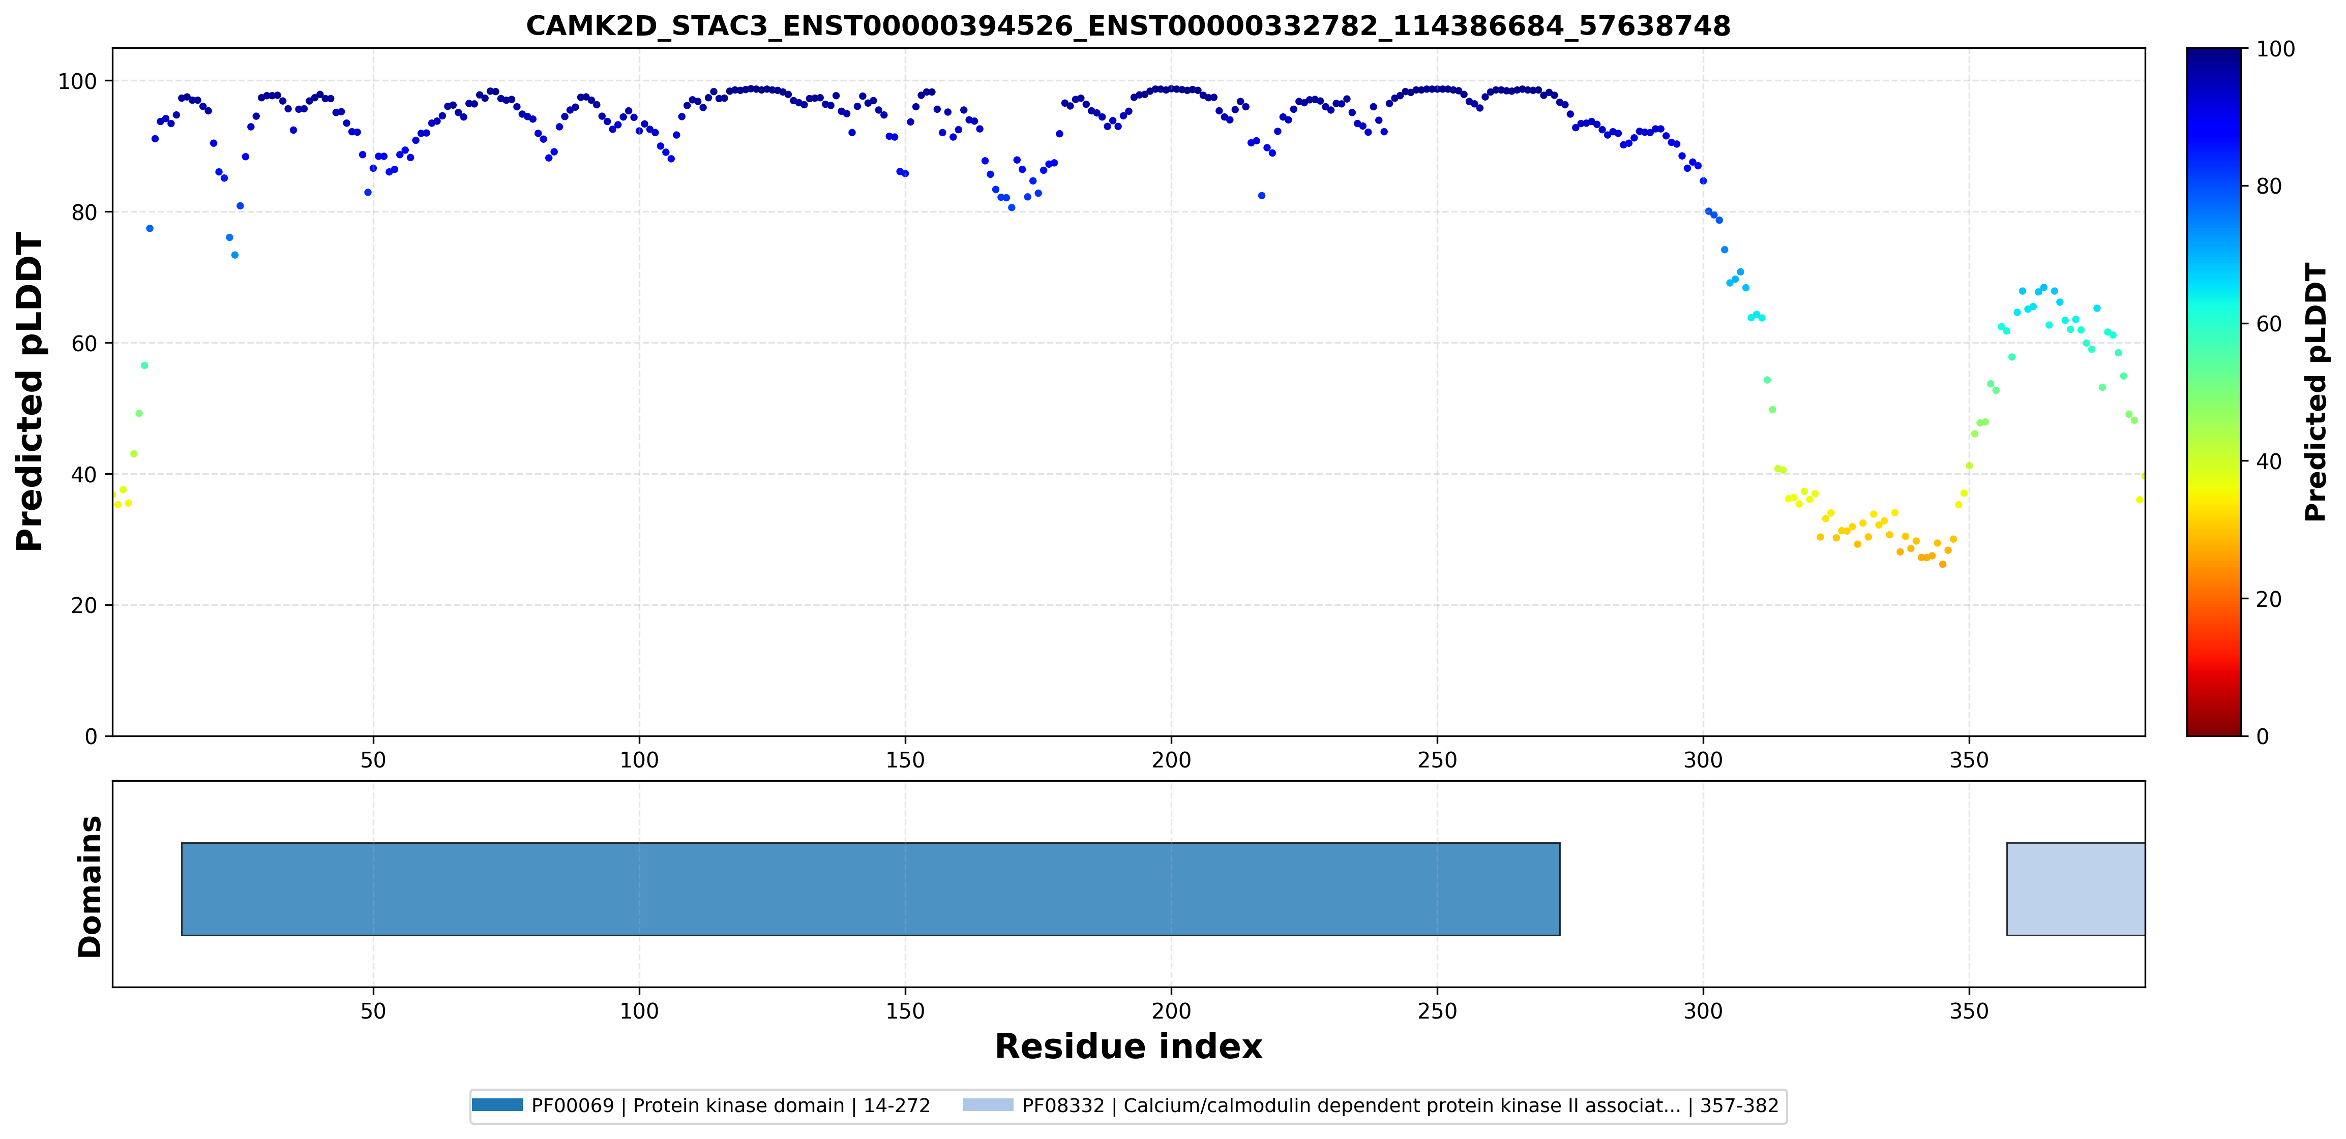Click the 200 tick under the domains panel
The height and width of the screenshot is (1139, 2346).
coord(1171,1010)
